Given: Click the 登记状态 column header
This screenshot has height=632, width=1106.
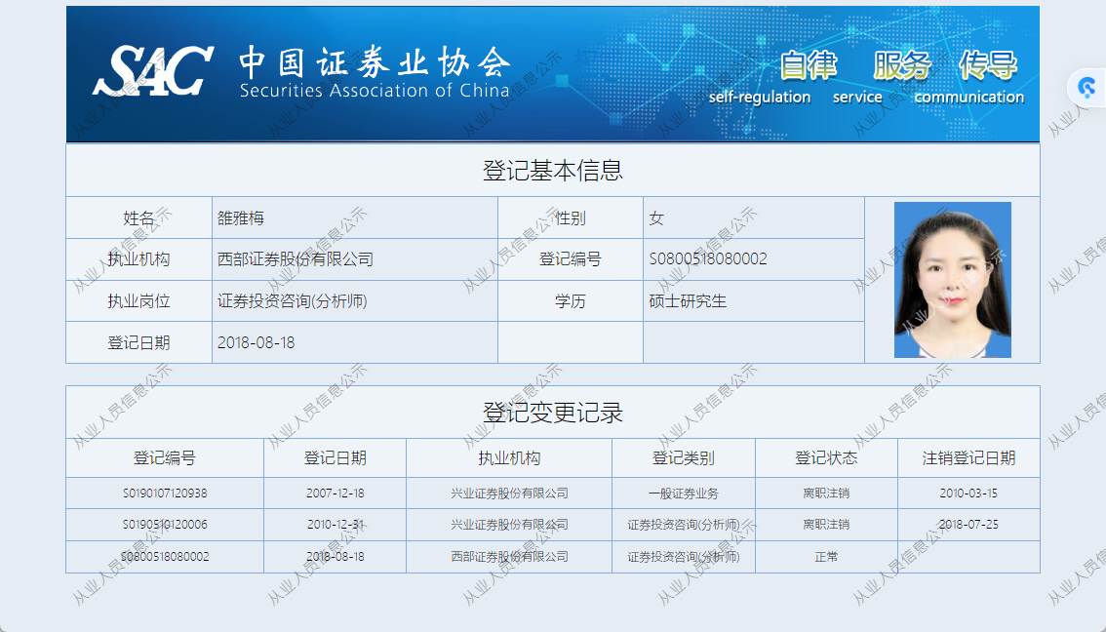Looking at the screenshot, I should point(826,458).
